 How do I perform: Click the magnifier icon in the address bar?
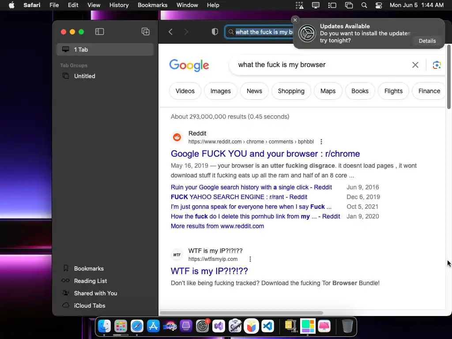pyautogui.click(x=231, y=32)
